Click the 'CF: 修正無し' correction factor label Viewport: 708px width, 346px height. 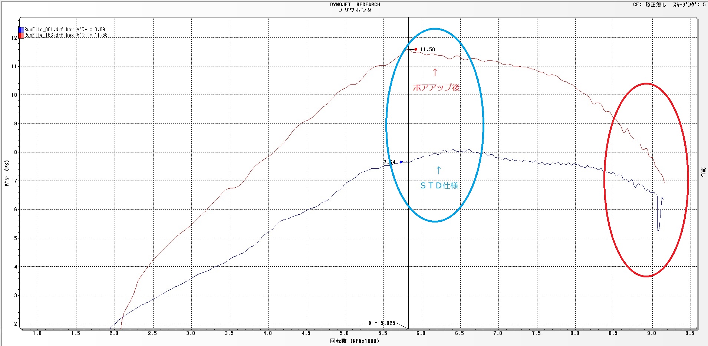649,4
